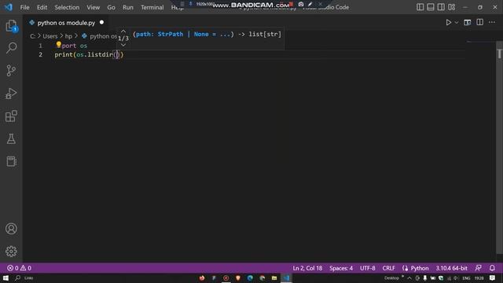Open the Terminal menu
The image size is (503, 283).
(152, 7)
